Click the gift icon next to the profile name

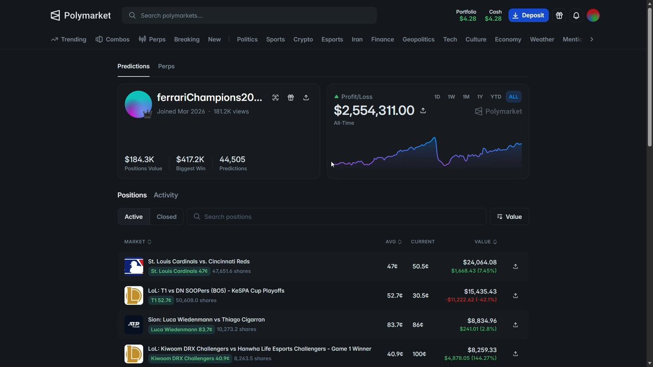coord(291,97)
